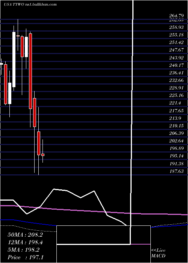Click the 5MA : 198.2 value

coord(24,250)
